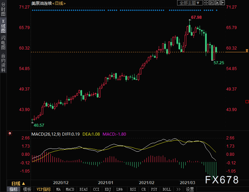Open 设置 settings button
Viewport: 249px width, 192px height.
[190, 189]
